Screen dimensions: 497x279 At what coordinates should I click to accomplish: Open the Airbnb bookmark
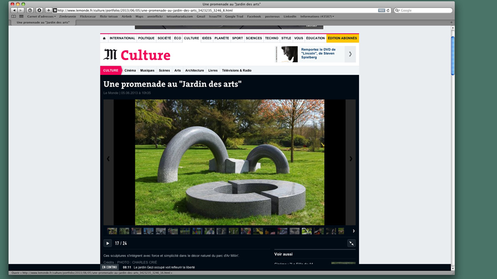(126, 17)
